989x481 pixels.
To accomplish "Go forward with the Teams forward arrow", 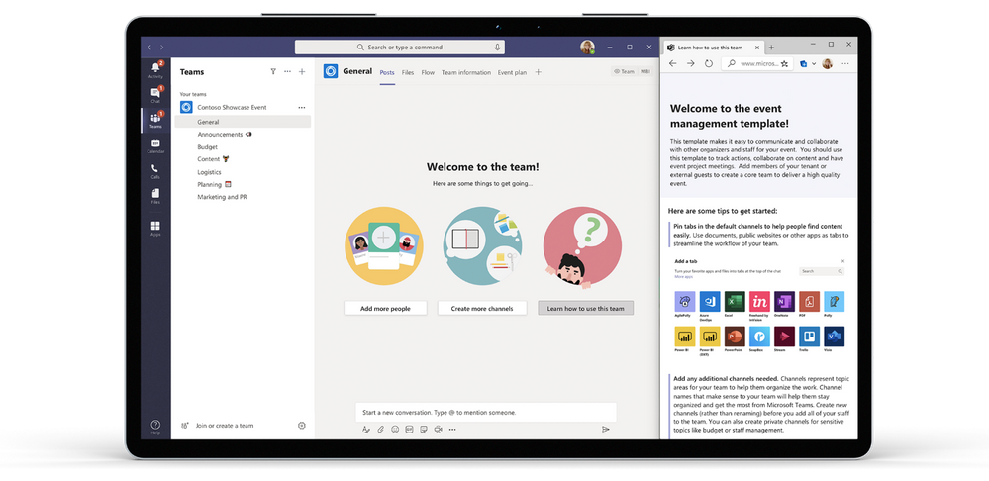I will point(162,48).
